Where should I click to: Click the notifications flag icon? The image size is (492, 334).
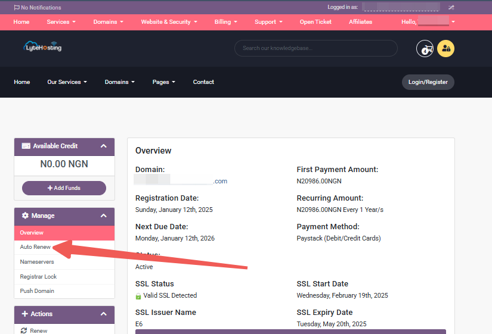17,8
